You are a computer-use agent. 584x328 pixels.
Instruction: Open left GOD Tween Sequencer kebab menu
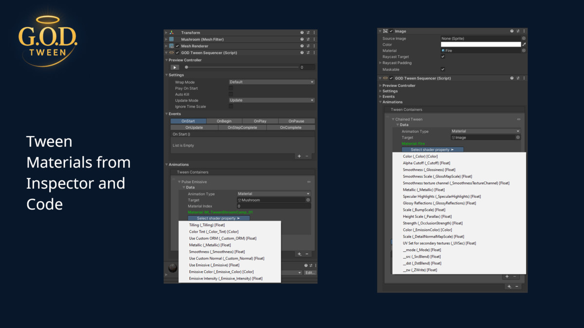(314, 52)
